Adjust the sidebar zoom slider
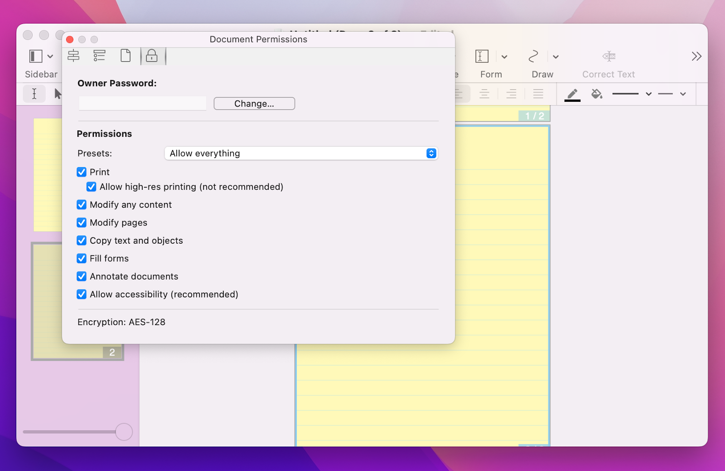Screen dimensions: 725x471 [x=123, y=432]
